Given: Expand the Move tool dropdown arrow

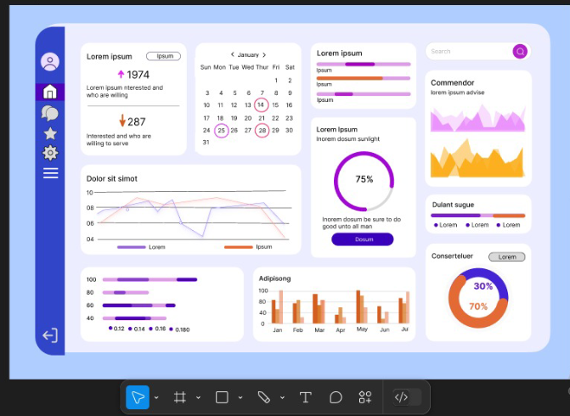Looking at the screenshot, I should pyautogui.click(x=156, y=397).
